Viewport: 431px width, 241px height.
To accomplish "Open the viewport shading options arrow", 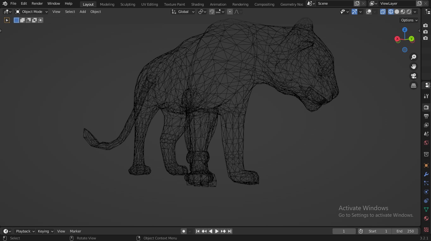I will tap(415, 12).
